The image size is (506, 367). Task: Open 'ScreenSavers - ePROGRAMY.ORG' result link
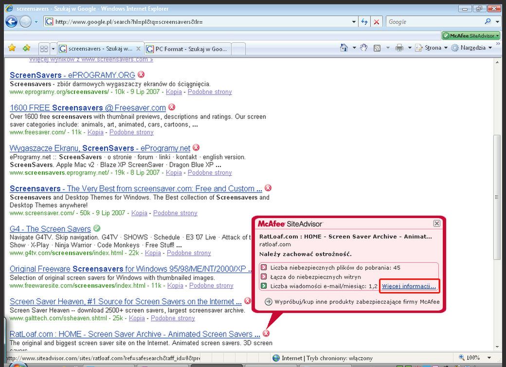(x=72, y=75)
